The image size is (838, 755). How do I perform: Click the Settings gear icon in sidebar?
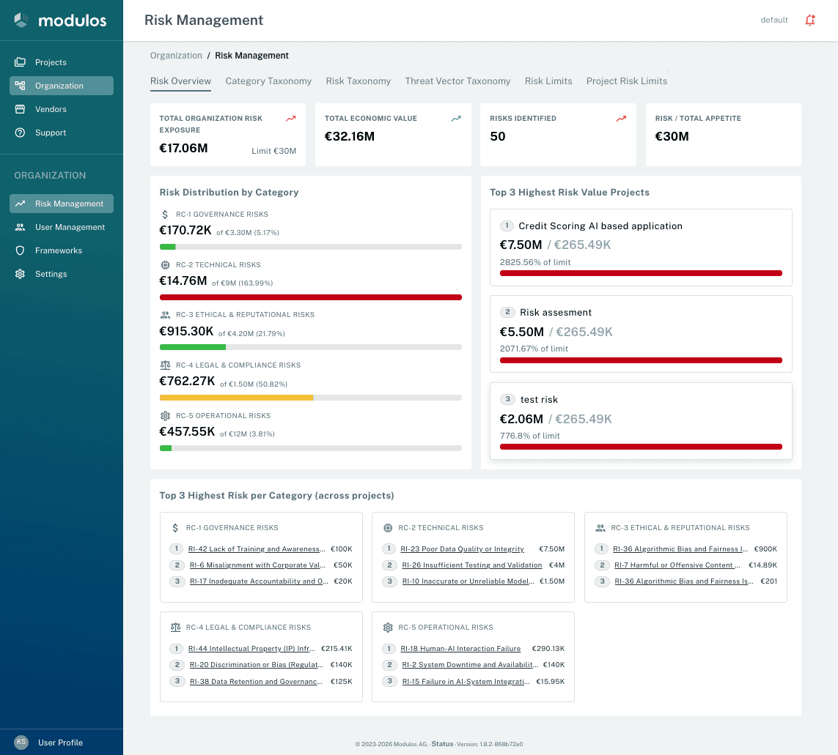coord(21,274)
